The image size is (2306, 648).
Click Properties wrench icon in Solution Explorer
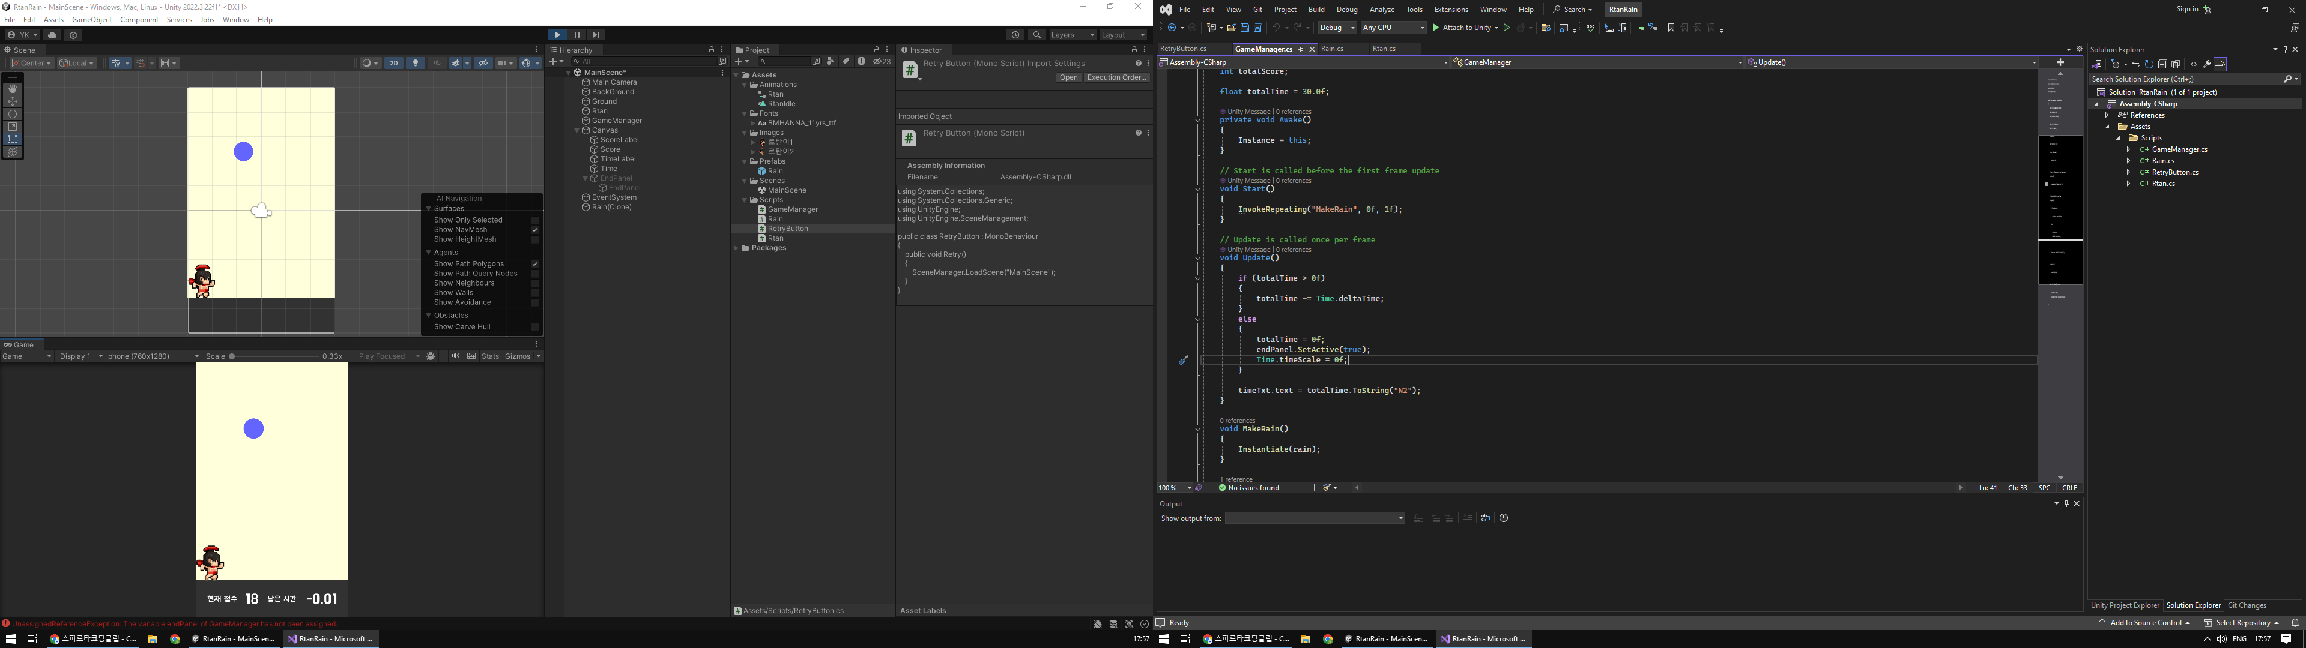coord(2207,64)
